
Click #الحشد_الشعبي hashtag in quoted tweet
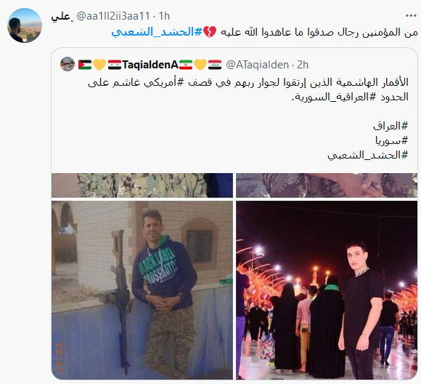click(368, 155)
